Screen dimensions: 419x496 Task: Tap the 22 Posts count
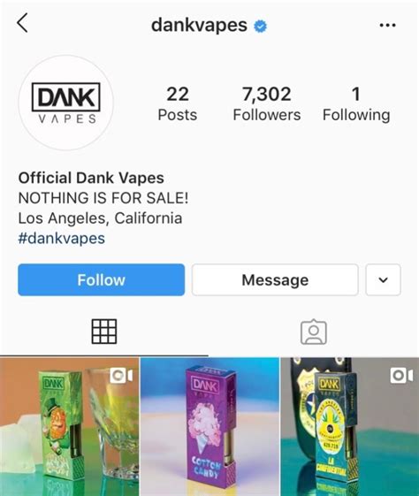[178, 103]
